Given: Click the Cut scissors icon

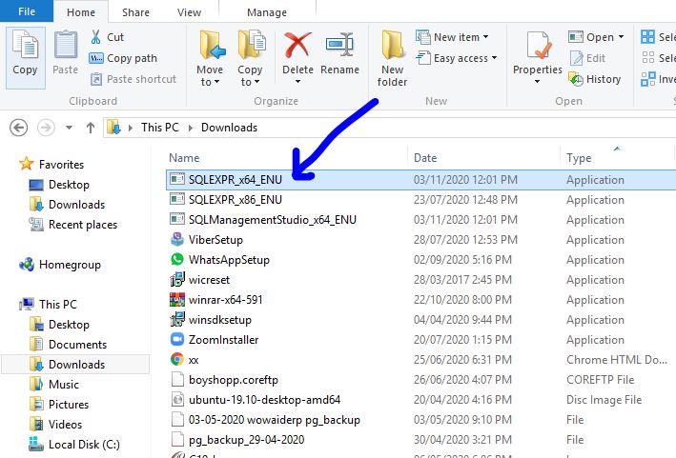Looking at the screenshot, I should pos(96,37).
